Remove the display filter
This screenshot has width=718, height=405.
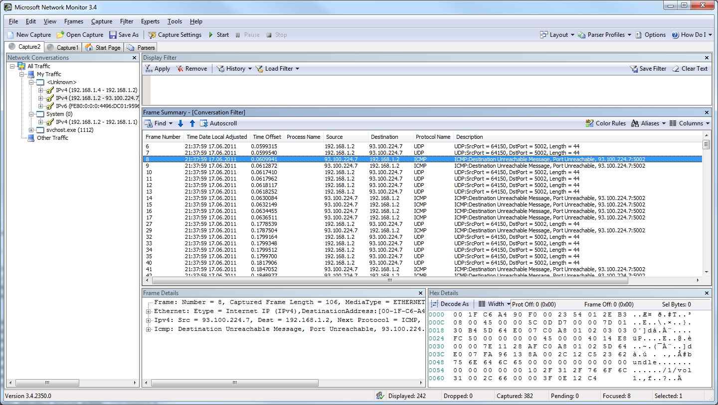(191, 69)
